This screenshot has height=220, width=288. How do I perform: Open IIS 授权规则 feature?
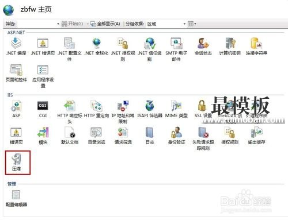(230, 136)
